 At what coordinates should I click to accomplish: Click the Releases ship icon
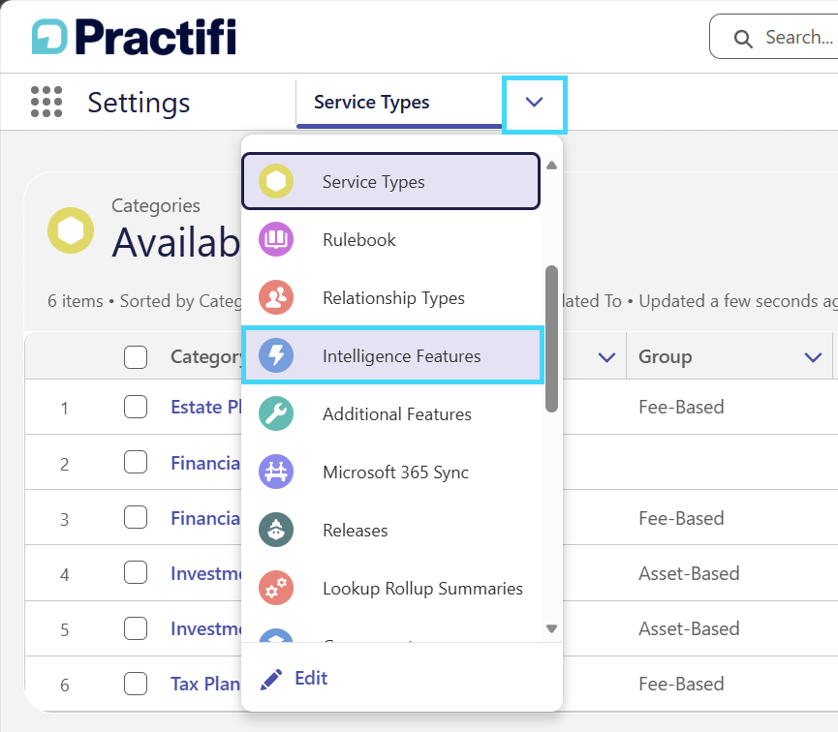[x=276, y=530]
